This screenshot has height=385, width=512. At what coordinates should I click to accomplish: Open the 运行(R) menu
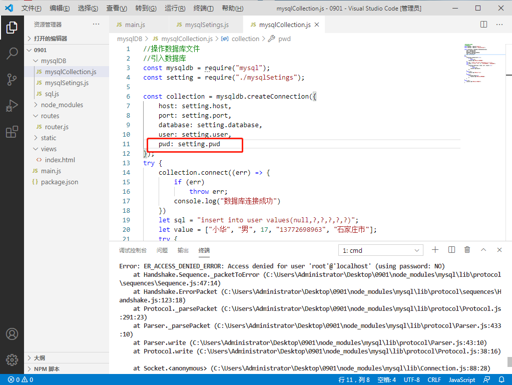[175, 8]
